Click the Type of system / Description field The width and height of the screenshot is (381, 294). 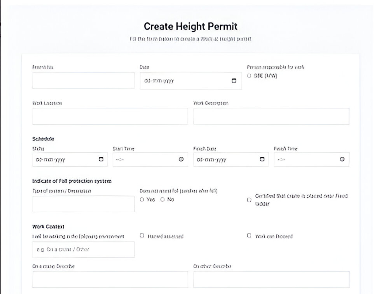[83, 204]
